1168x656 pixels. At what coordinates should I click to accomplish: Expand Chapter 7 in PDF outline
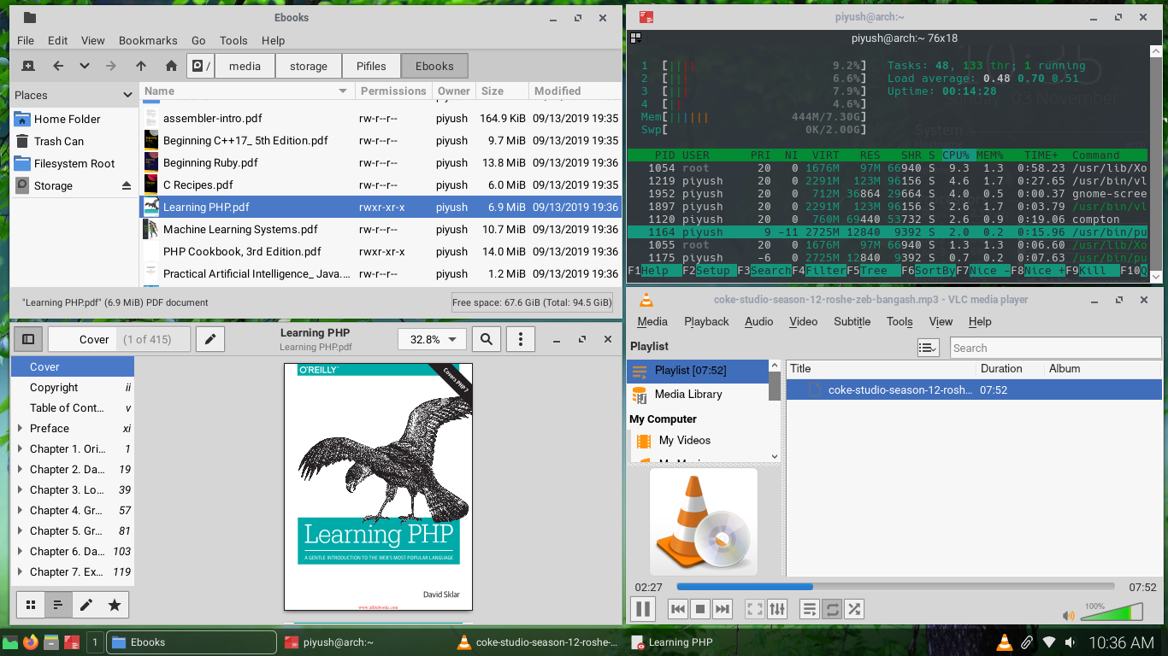coord(21,571)
